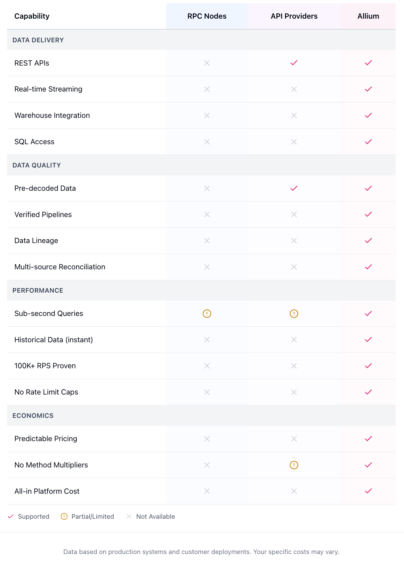404x564 pixels.
Task: Click the Partial/Limited legend icon
Action: 64,516
